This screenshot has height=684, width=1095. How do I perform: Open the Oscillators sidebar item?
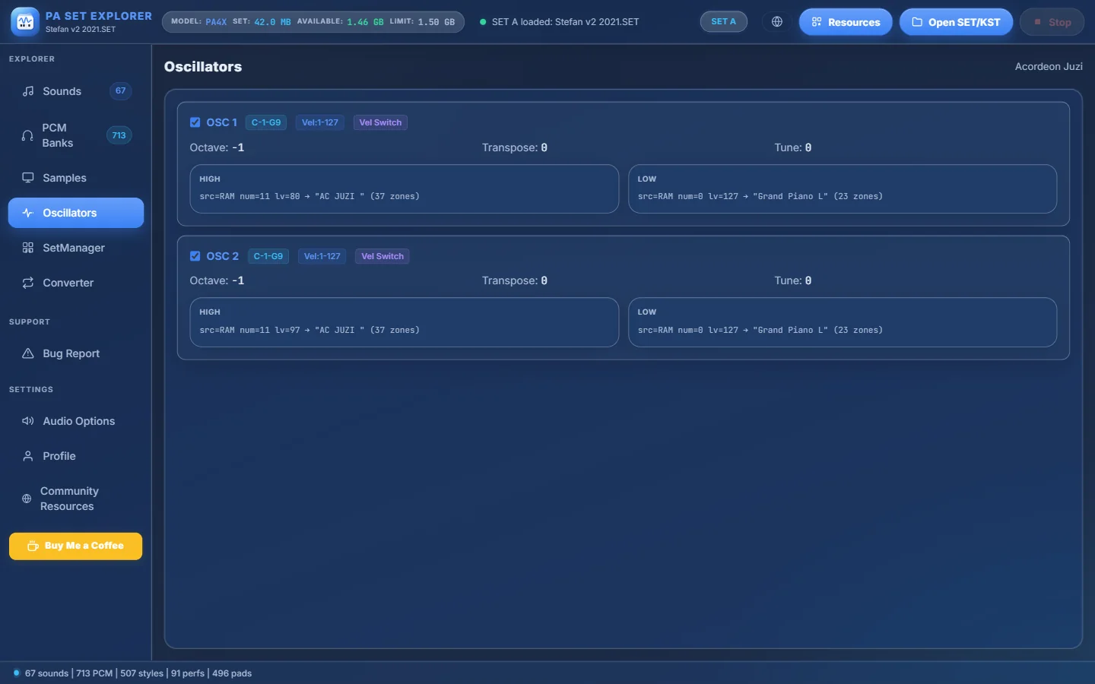(x=76, y=213)
